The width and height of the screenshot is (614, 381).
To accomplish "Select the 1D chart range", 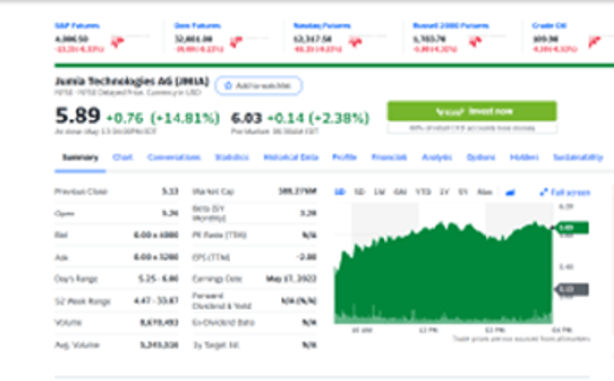I will pos(340,191).
